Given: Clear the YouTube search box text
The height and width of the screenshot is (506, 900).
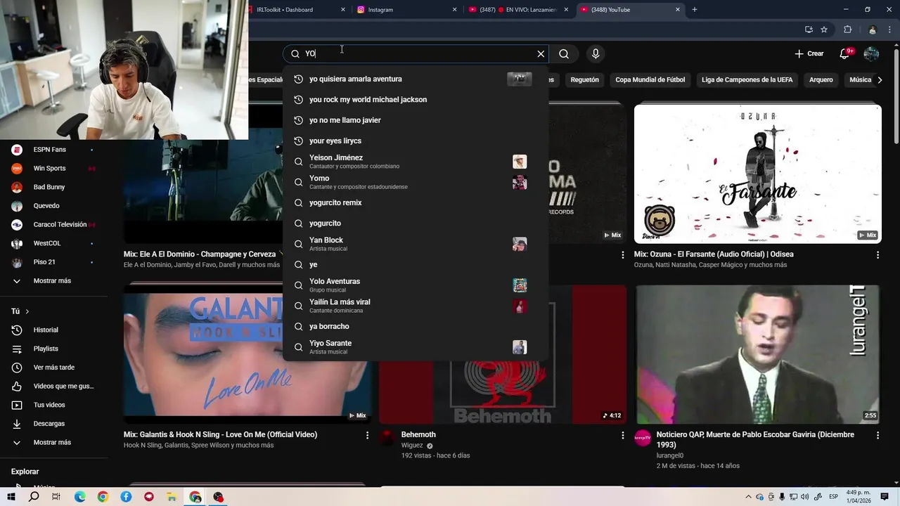Looking at the screenshot, I should [541, 53].
